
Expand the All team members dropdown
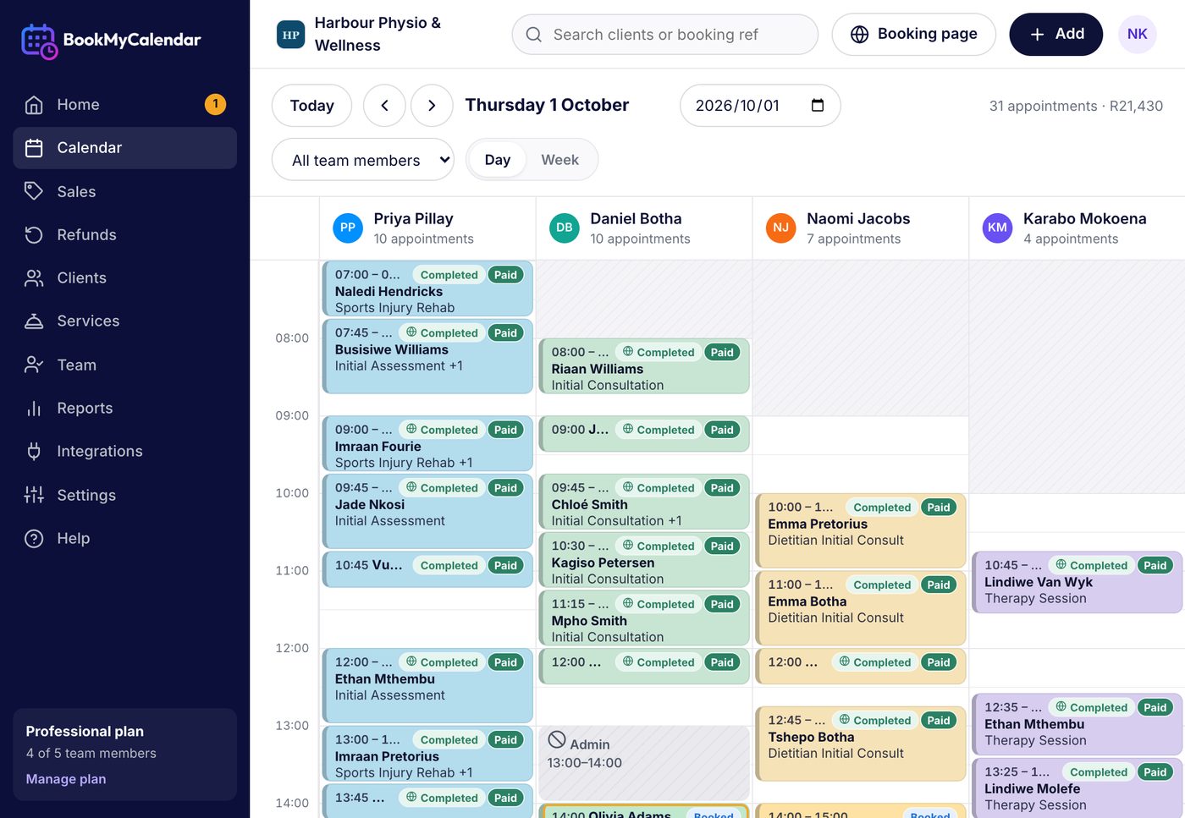363,160
